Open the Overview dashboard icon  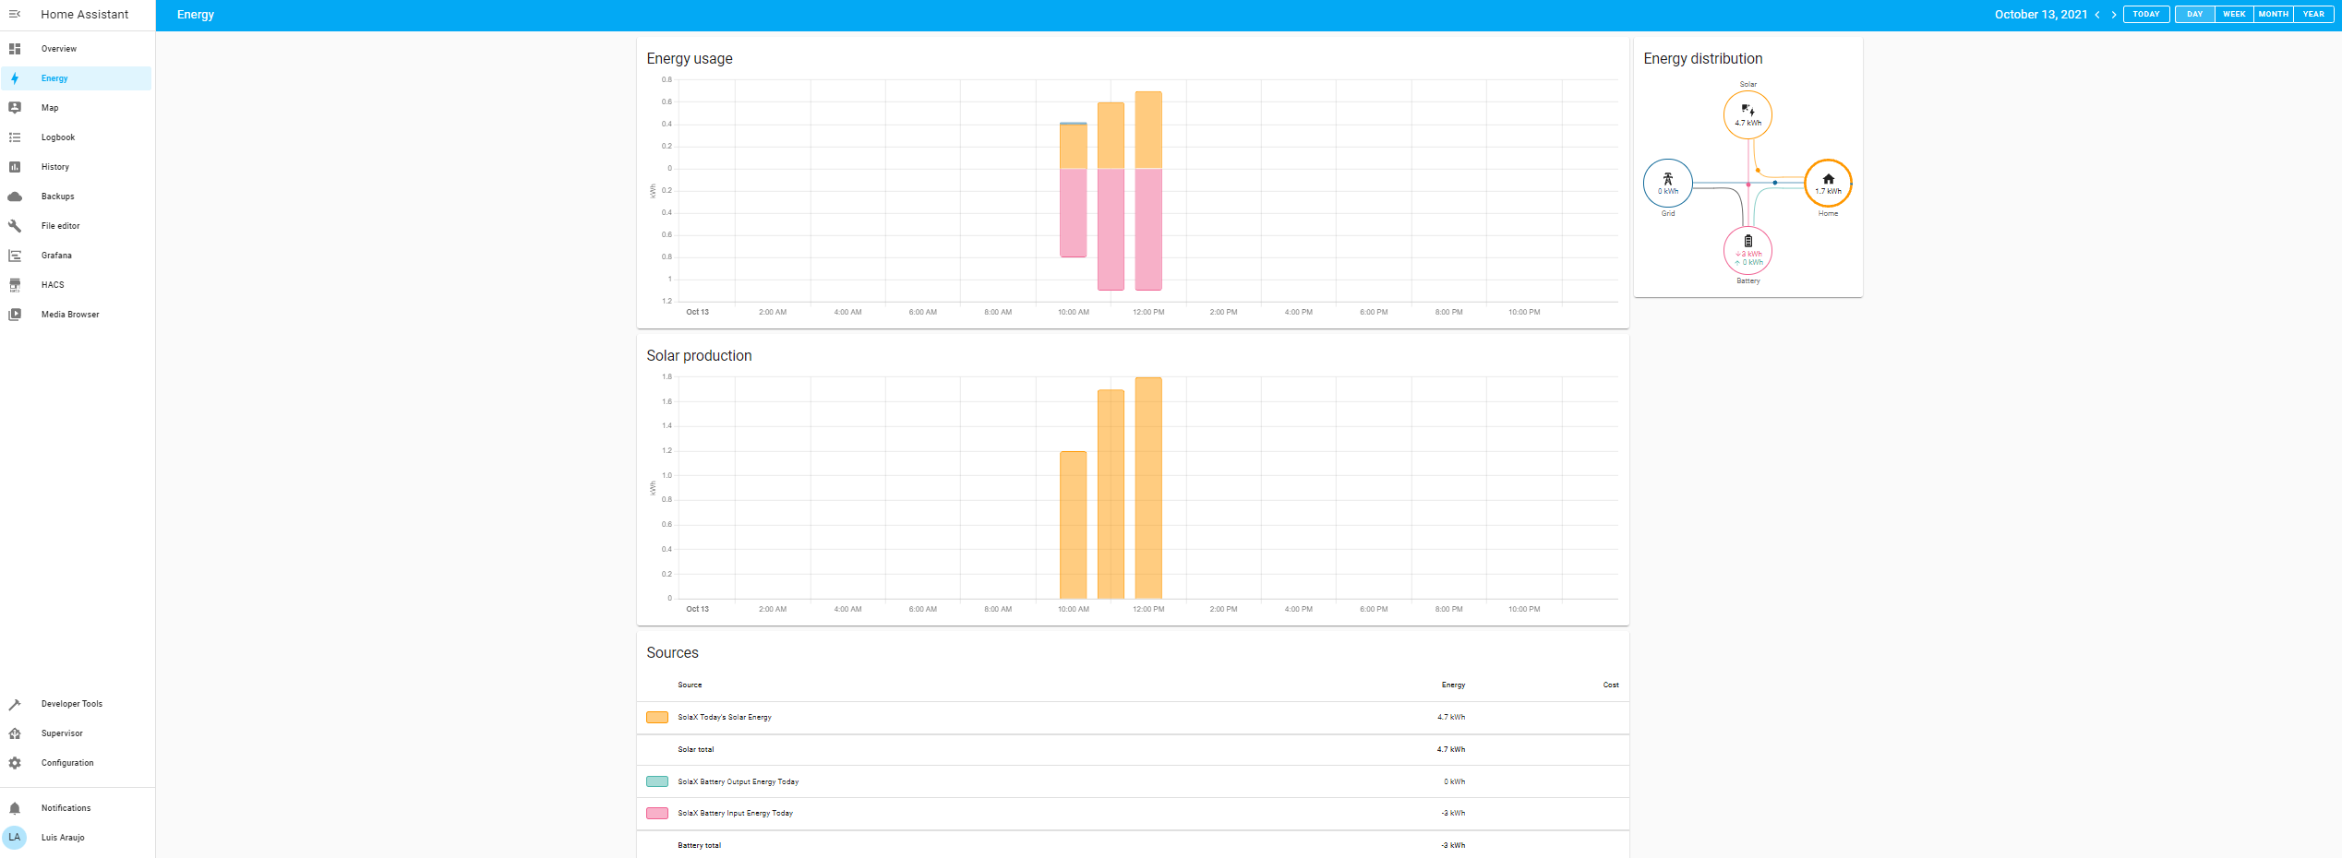[x=15, y=49]
